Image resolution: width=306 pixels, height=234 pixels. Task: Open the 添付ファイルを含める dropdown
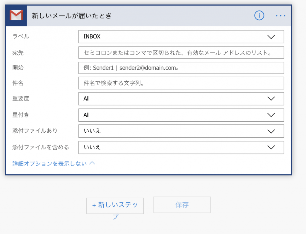point(181,147)
